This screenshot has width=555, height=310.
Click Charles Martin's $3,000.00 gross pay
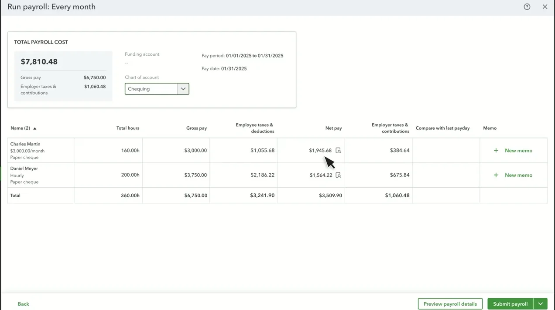pos(195,151)
